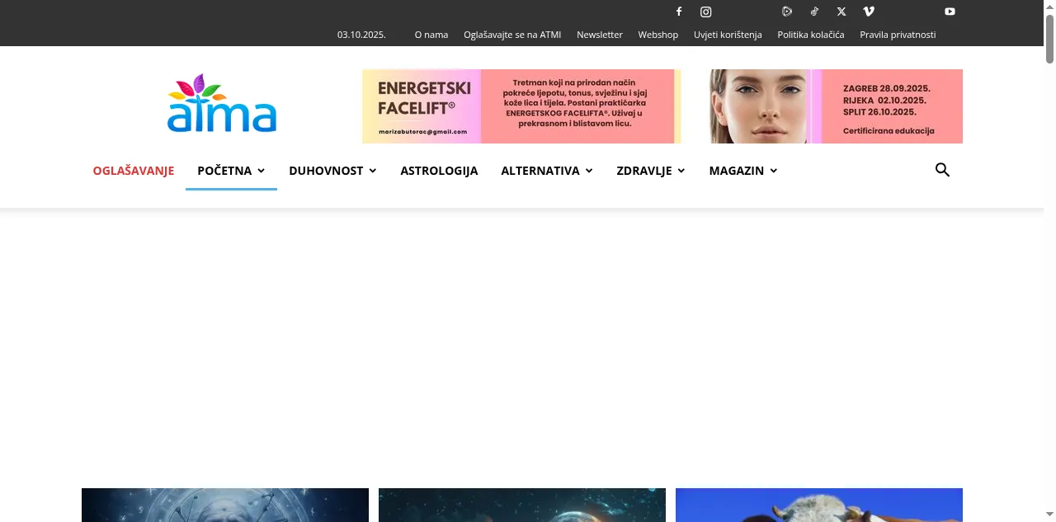This screenshot has width=1056, height=522.
Task: Expand the Magazin chevron
Action: [x=774, y=171]
